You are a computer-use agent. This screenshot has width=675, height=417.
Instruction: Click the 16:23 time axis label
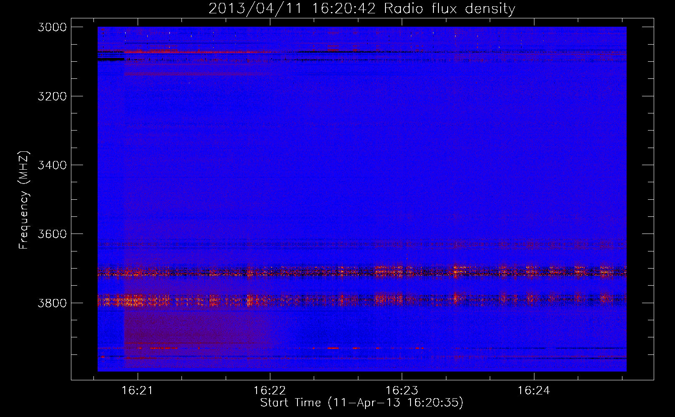[402, 390]
